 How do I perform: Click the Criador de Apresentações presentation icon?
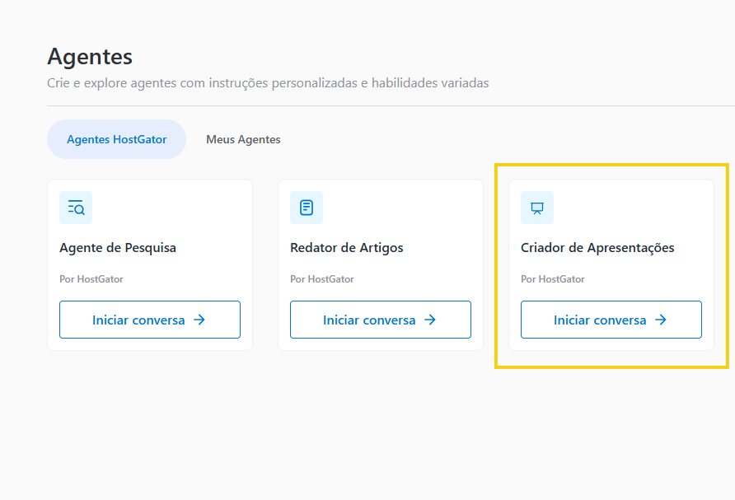(537, 208)
